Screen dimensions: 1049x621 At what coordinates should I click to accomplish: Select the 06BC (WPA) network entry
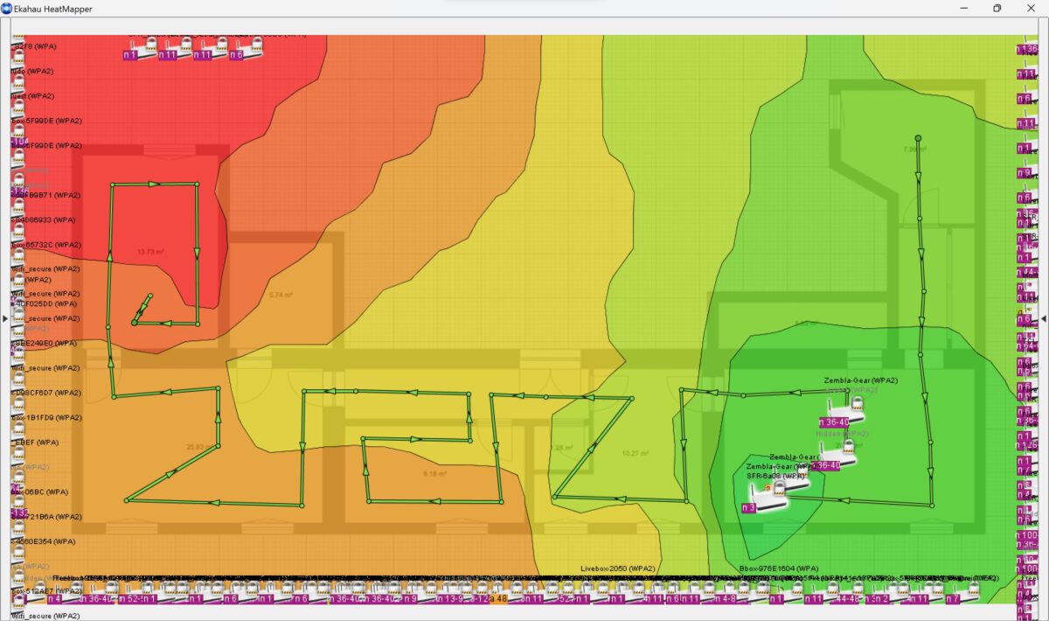click(39, 492)
